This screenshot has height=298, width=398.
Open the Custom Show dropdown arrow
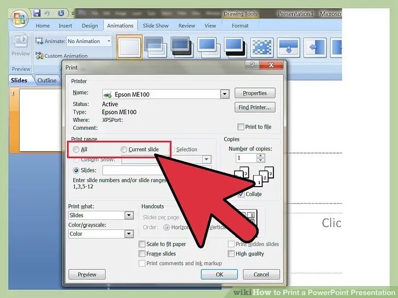207,159
